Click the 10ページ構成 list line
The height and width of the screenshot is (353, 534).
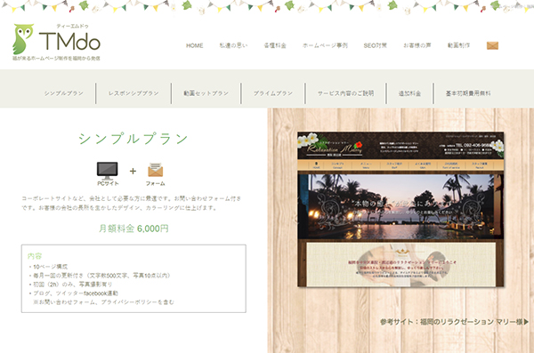coord(48,267)
